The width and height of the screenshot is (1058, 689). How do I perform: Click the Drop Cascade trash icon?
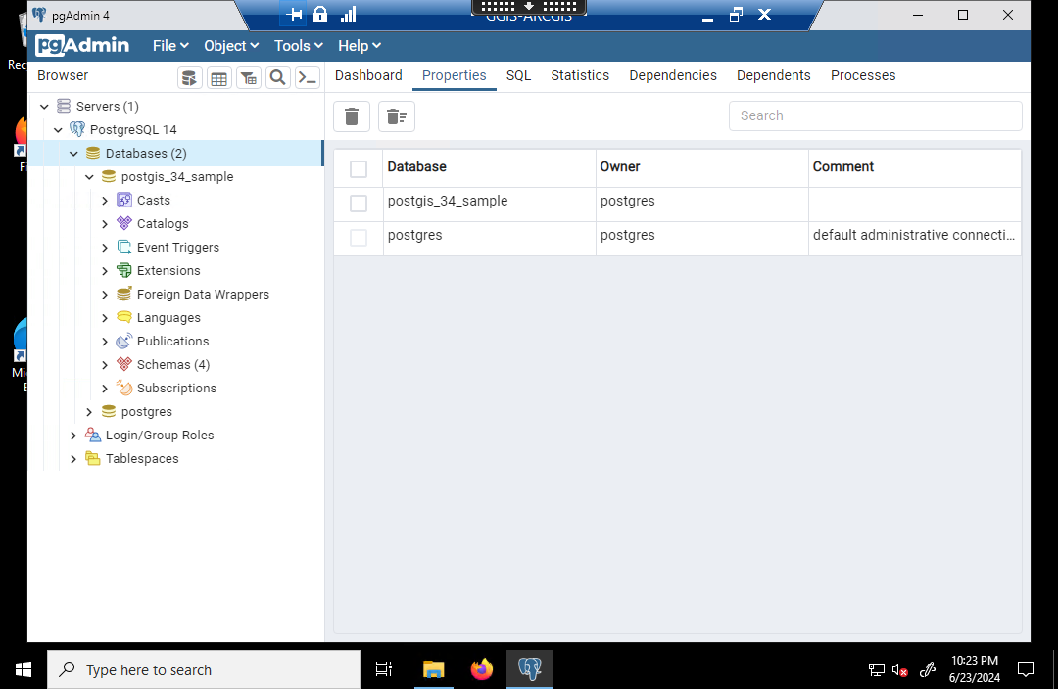(x=396, y=116)
